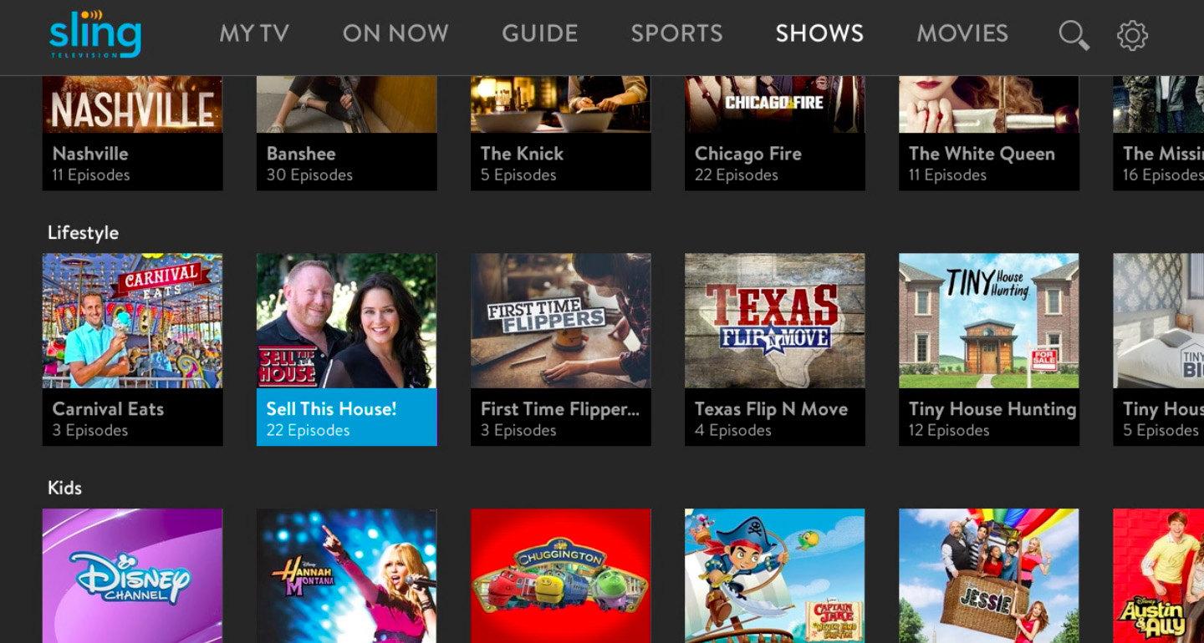Open Tiny House Hunting show tile

tap(989, 349)
